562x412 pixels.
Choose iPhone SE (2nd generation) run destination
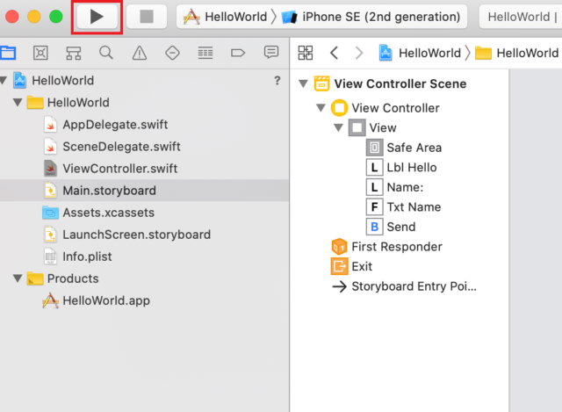point(371,17)
